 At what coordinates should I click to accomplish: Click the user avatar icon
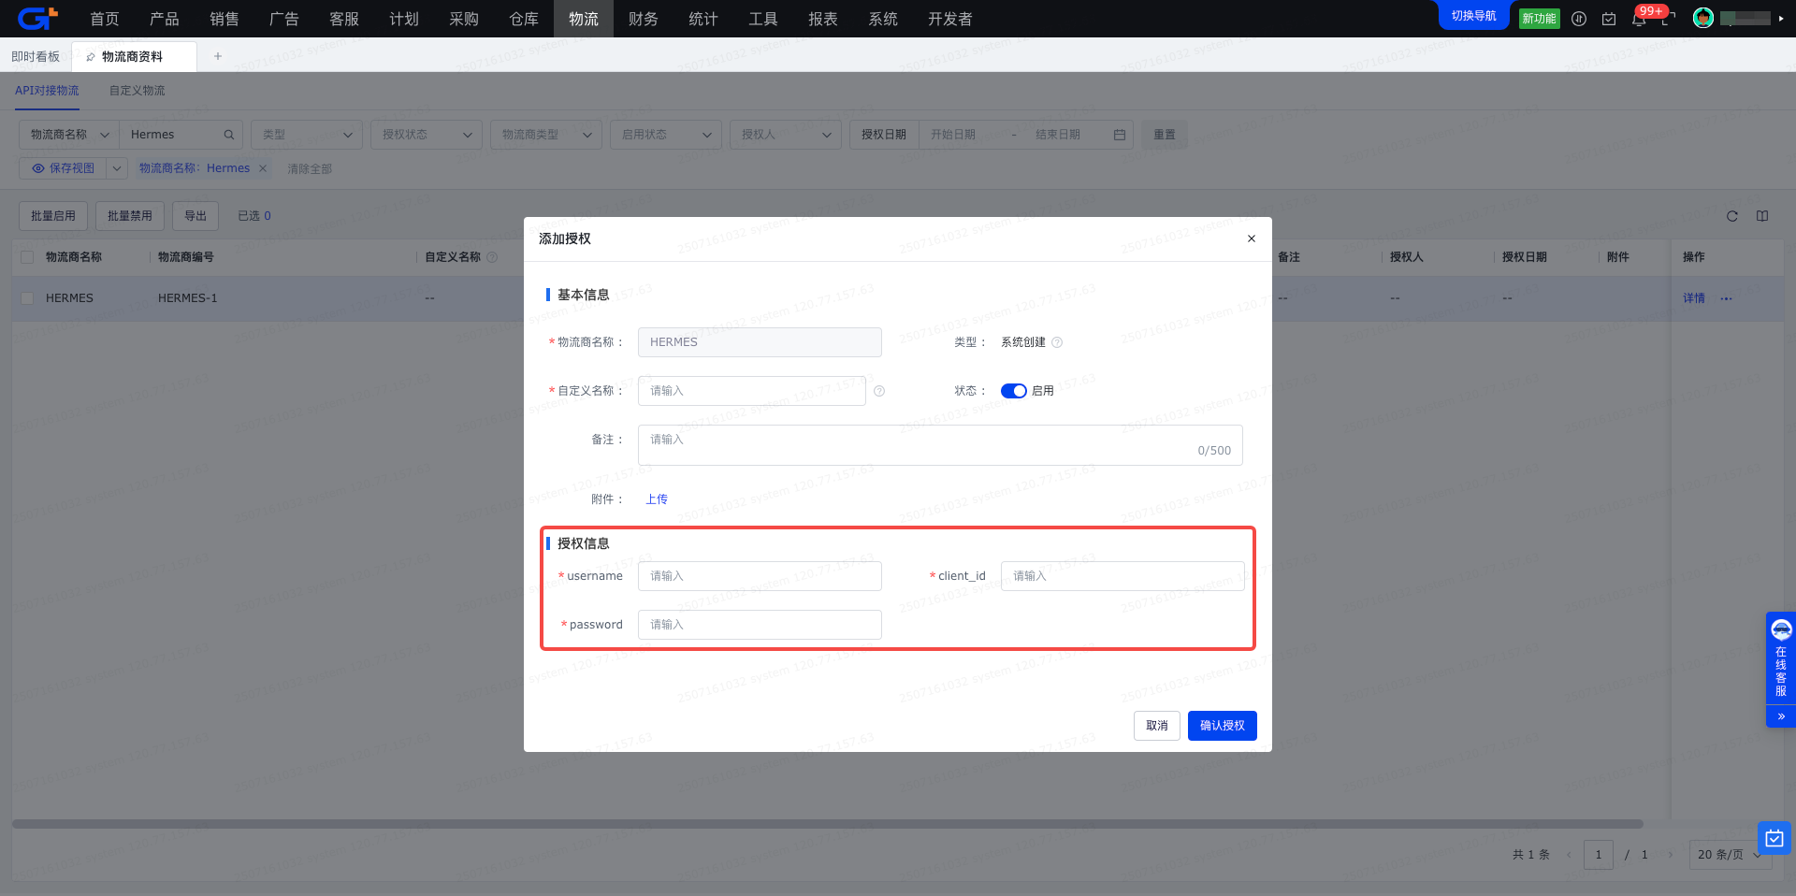[x=1703, y=18]
